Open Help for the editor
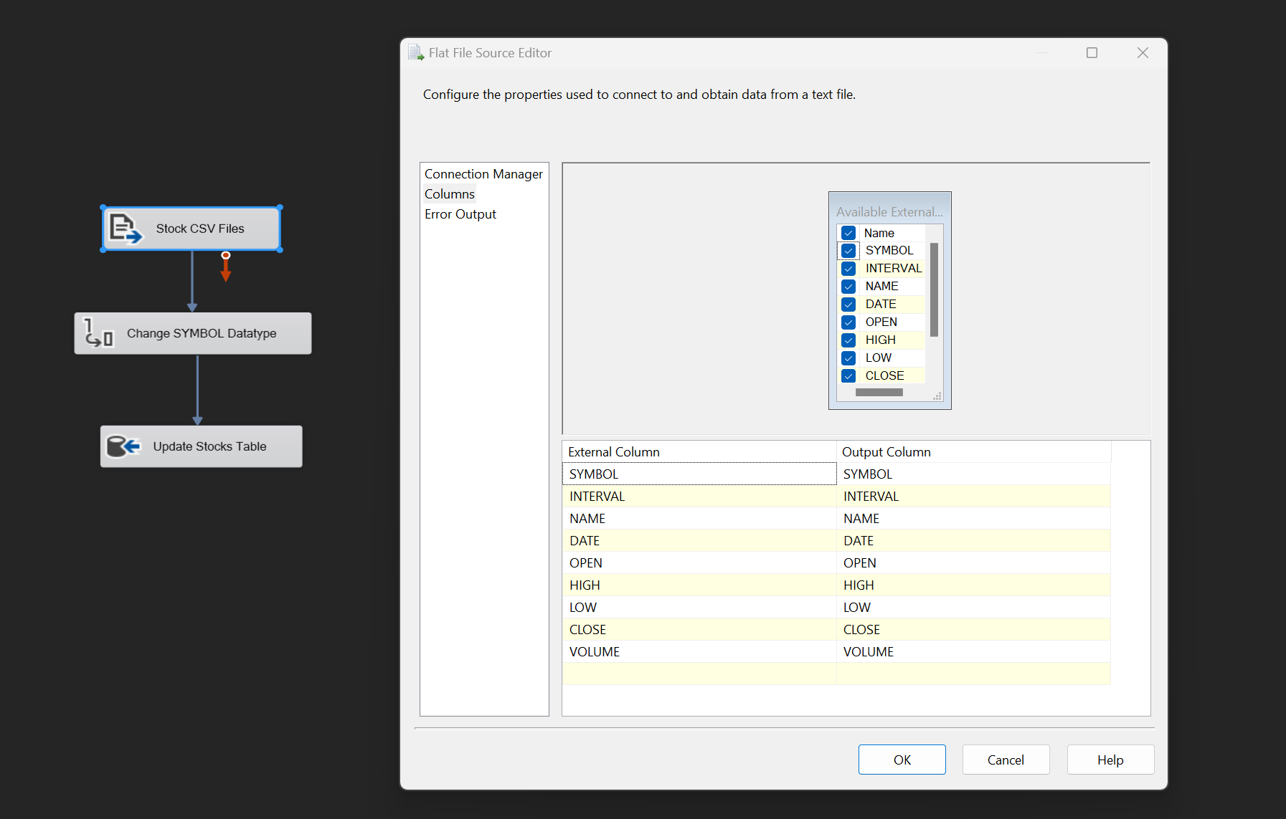1286x819 pixels. 1110,760
